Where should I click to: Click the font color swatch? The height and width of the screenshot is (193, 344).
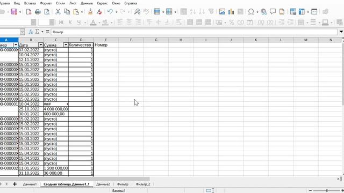pyautogui.click(x=93, y=23)
